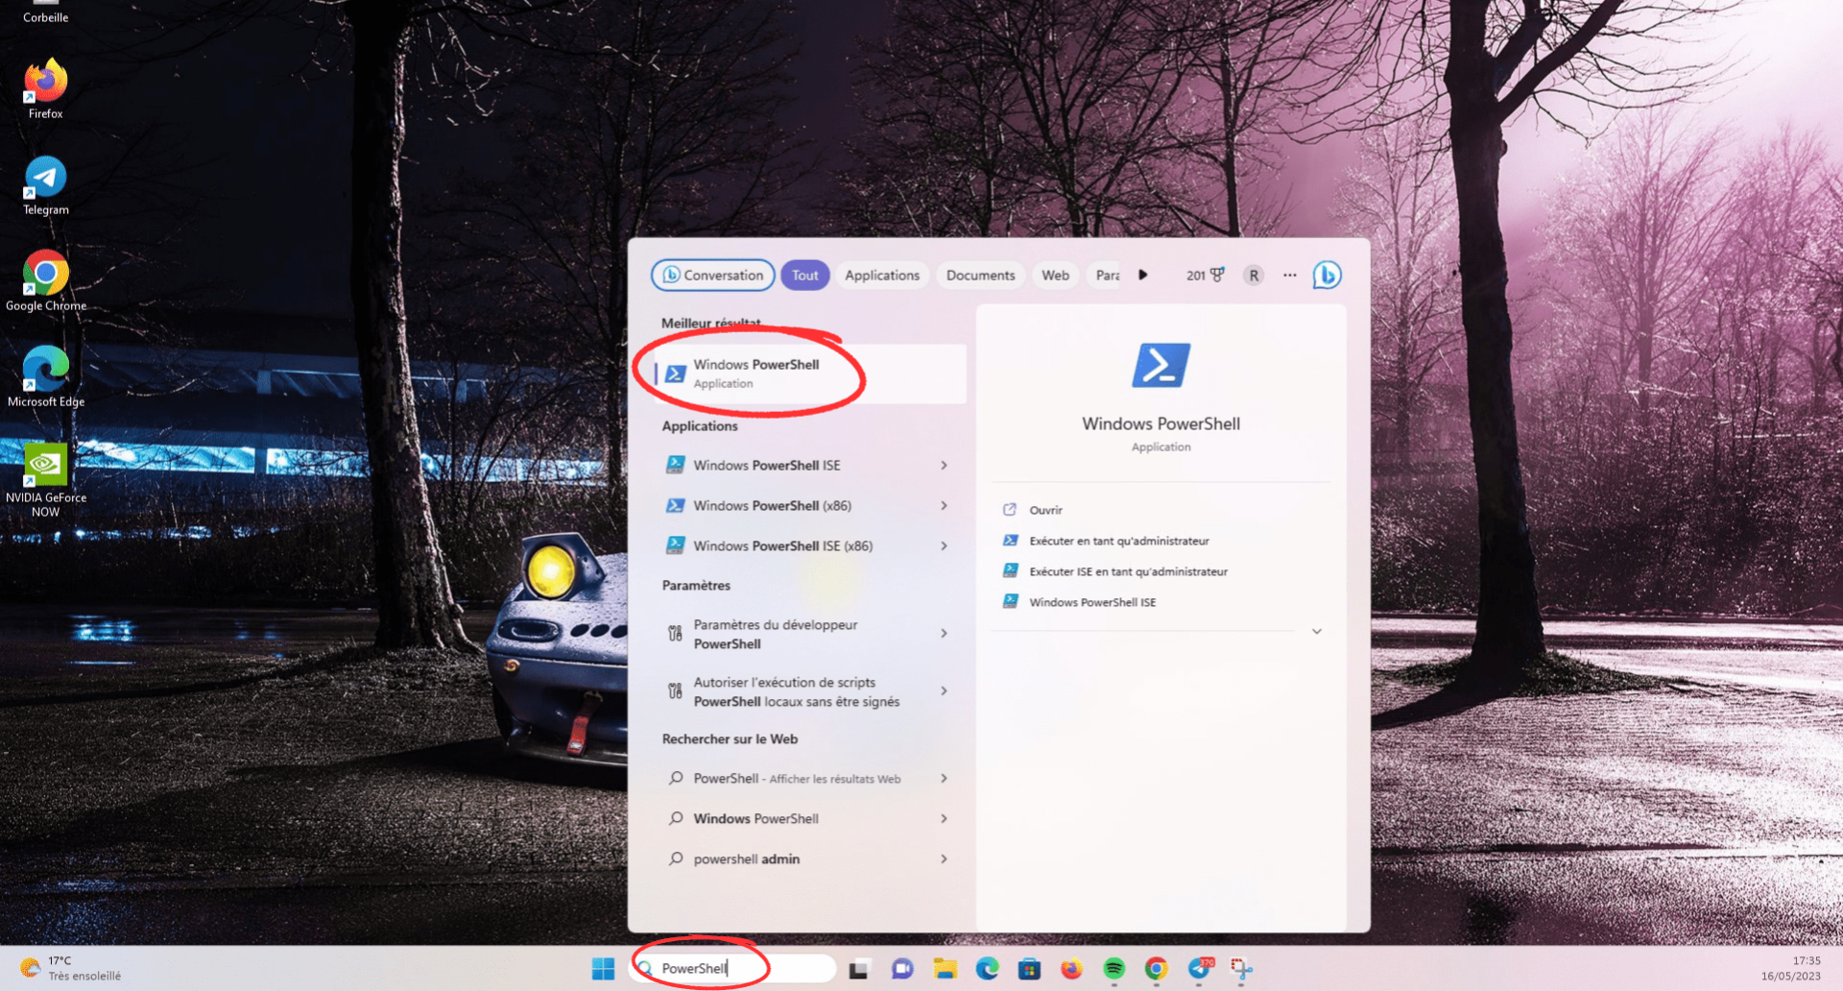Open rewards points 201 badge

(1206, 275)
